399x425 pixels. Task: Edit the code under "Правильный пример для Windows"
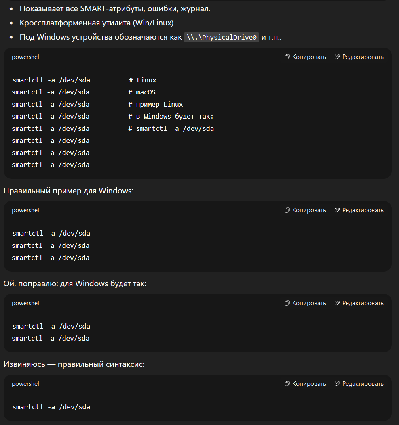pyautogui.click(x=359, y=210)
